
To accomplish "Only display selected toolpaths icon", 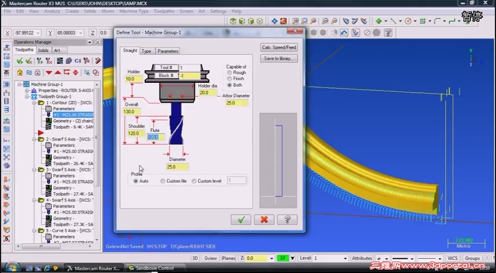I will pos(86,73).
